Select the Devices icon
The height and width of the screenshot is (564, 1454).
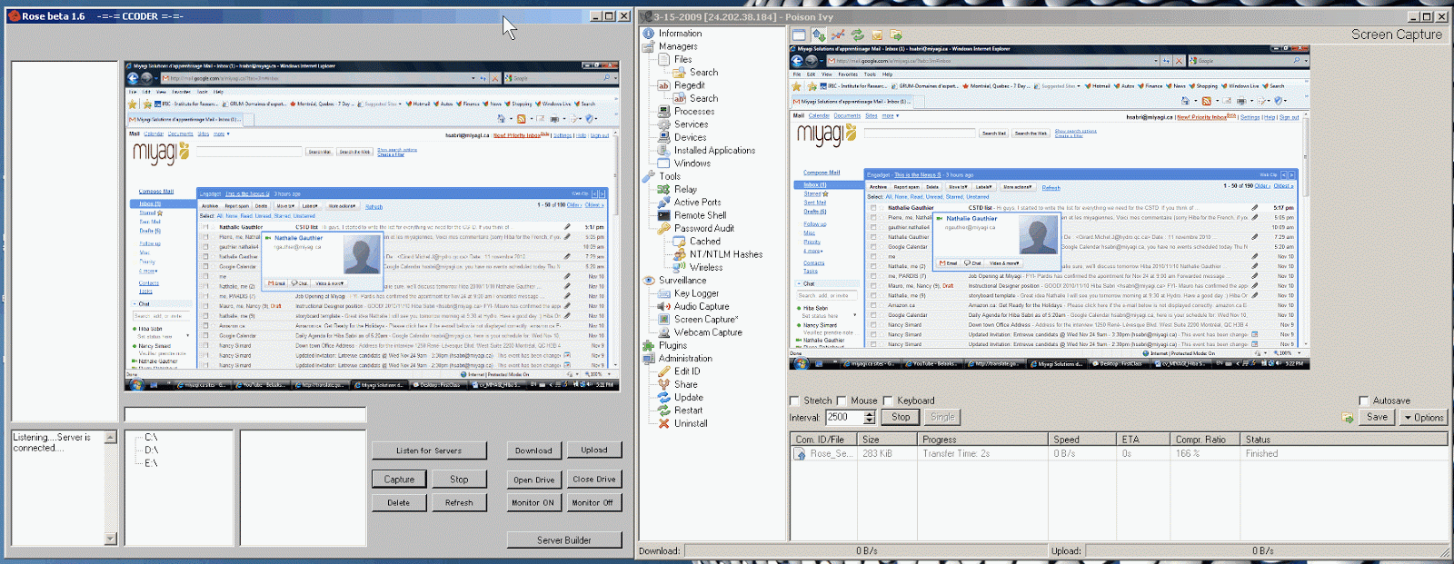(663, 138)
